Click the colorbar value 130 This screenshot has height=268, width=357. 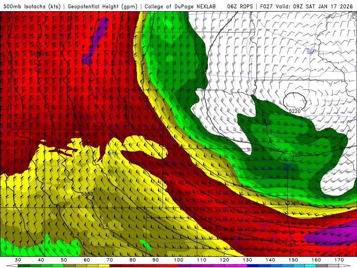click(247, 260)
